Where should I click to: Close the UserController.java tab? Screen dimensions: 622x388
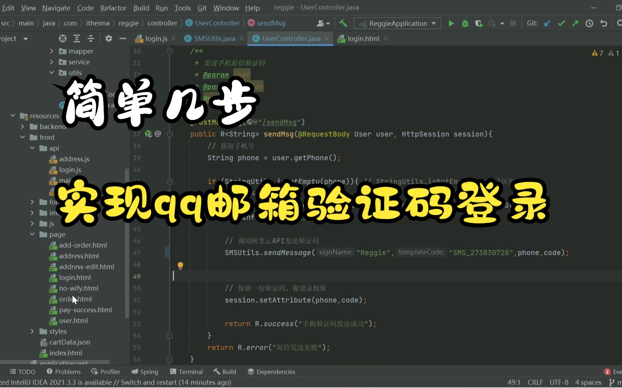pos(327,38)
